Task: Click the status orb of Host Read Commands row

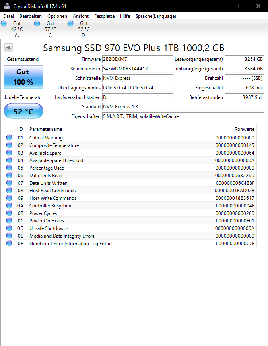Action: tap(9, 190)
